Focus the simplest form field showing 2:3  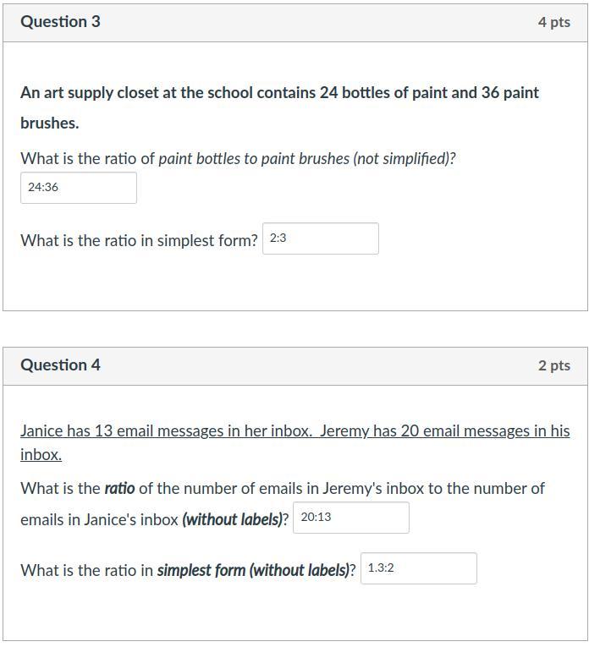click(320, 239)
